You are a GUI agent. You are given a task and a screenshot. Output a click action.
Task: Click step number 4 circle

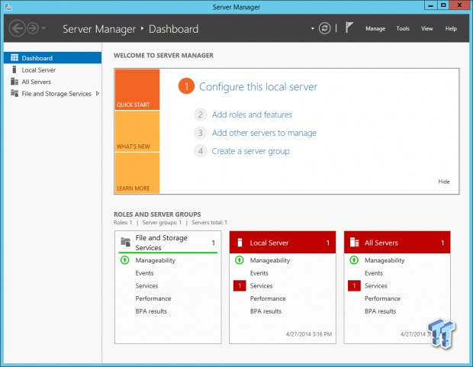click(x=201, y=151)
